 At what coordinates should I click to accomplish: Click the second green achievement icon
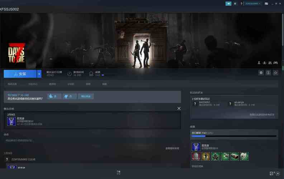tap(225, 156)
